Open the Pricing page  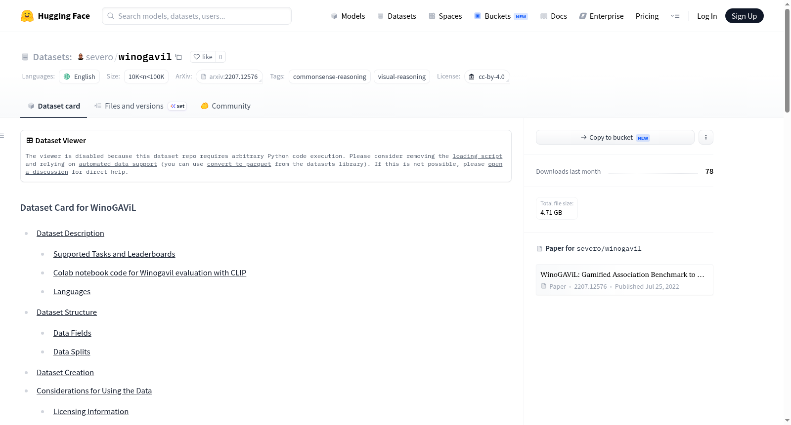click(x=647, y=16)
